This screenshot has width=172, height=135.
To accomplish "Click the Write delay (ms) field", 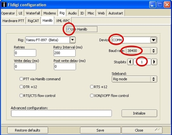I will (25, 66).
